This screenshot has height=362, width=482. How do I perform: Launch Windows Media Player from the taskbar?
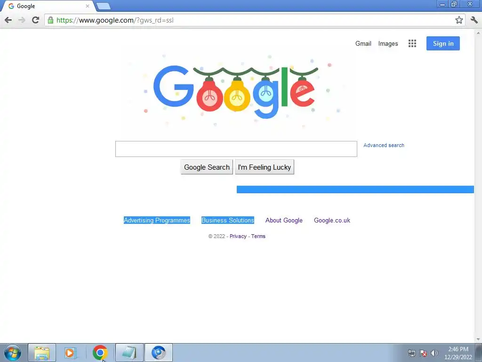(x=71, y=353)
